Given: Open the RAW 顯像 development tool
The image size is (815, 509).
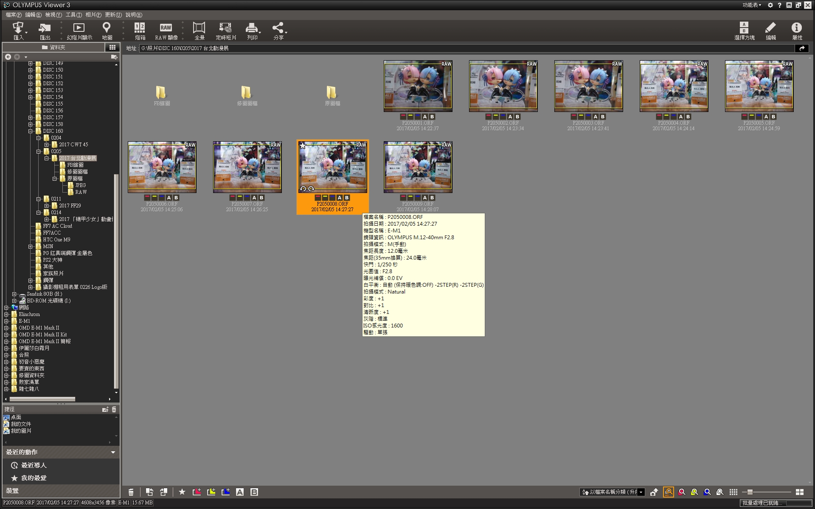Looking at the screenshot, I should pos(166,31).
